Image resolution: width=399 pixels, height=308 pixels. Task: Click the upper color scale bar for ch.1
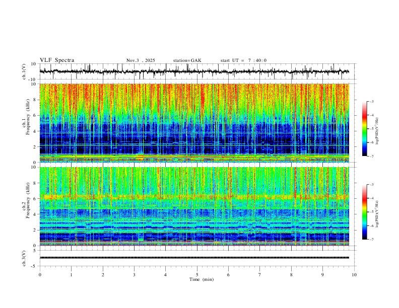pos(364,129)
